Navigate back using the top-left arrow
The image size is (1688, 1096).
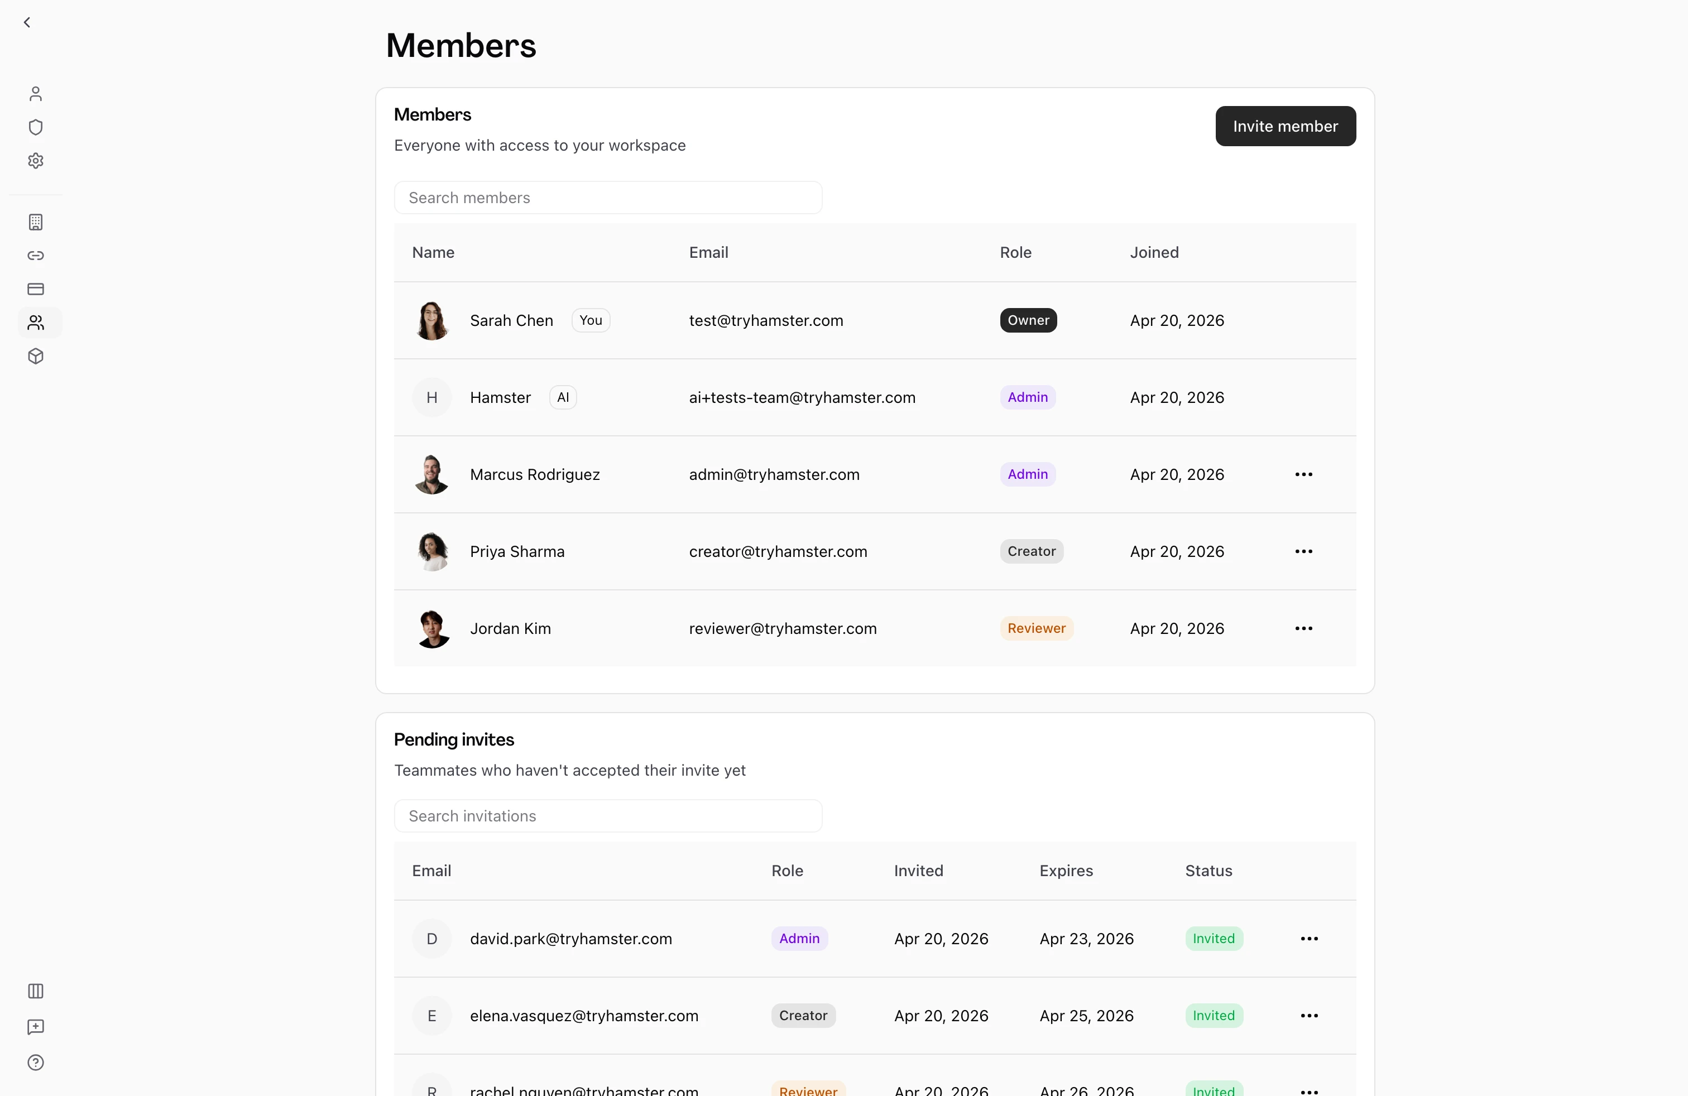coord(26,22)
